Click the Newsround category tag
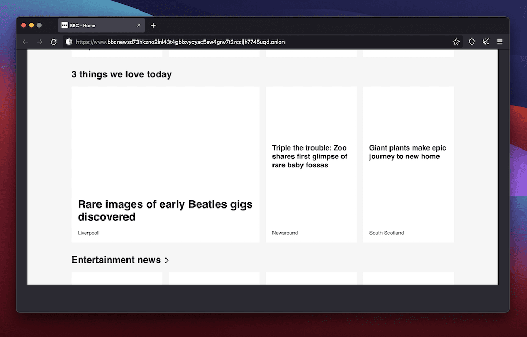Viewport: 527px width, 337px height. tap(284, 233)
